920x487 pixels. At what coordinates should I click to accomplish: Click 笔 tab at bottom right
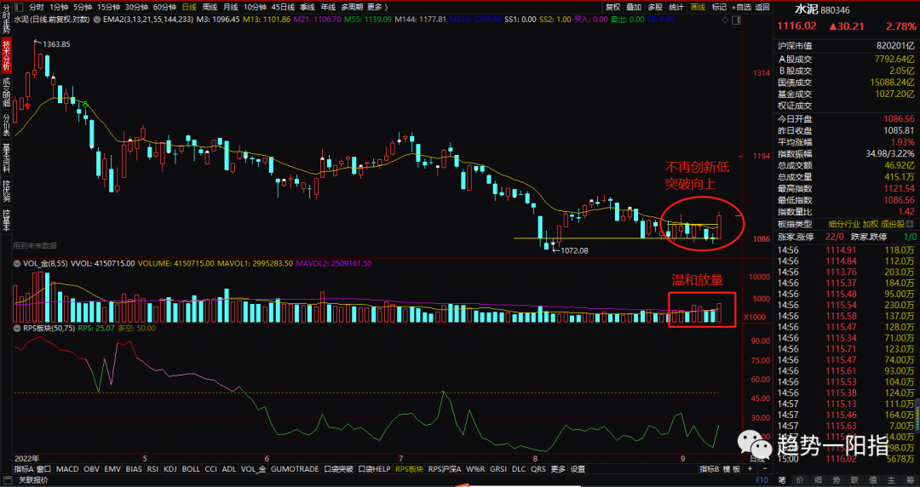coord(781,480)
